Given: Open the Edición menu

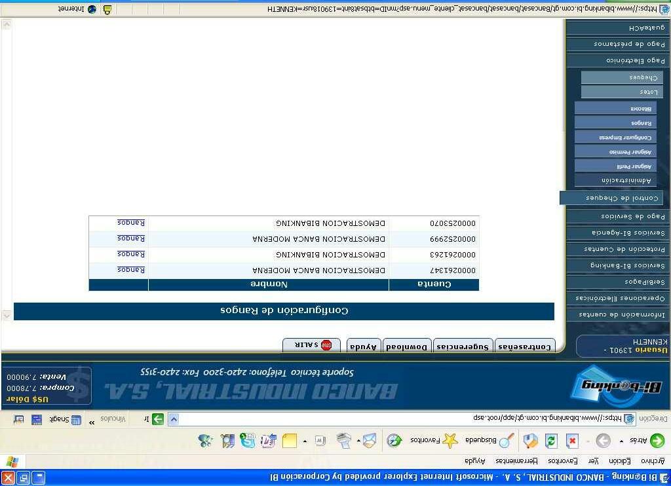Looking at the screenshot, I should tap(620, 461).
